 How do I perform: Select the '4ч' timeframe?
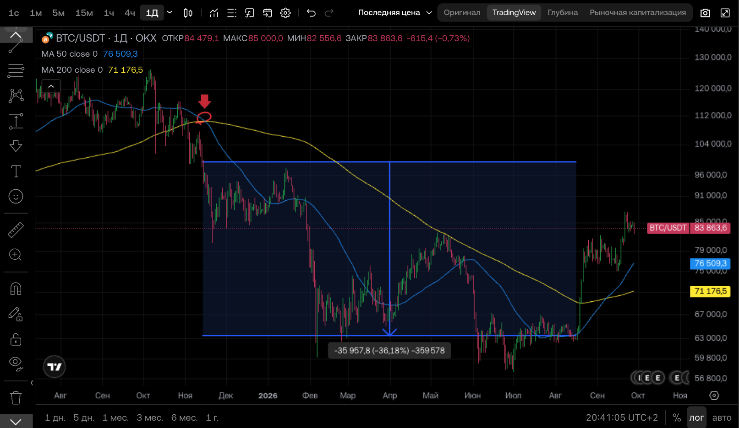point(130,13)
